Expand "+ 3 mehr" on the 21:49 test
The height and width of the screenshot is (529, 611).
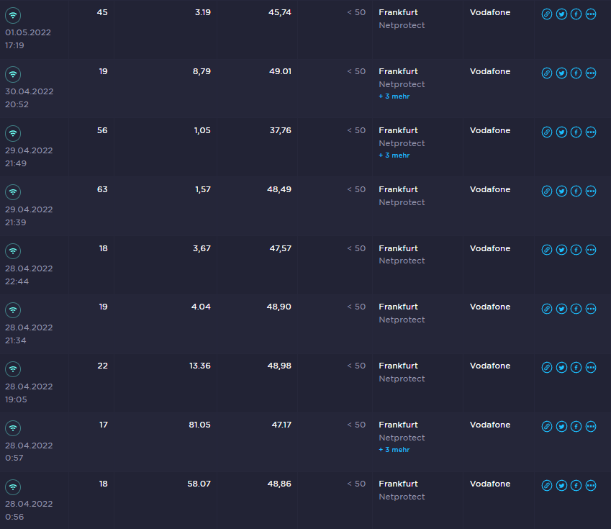pos(394,155)
